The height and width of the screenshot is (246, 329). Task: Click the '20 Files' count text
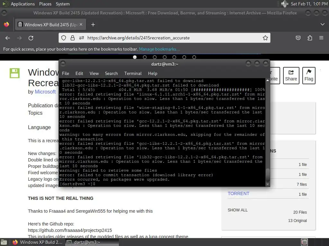point(300,212)
